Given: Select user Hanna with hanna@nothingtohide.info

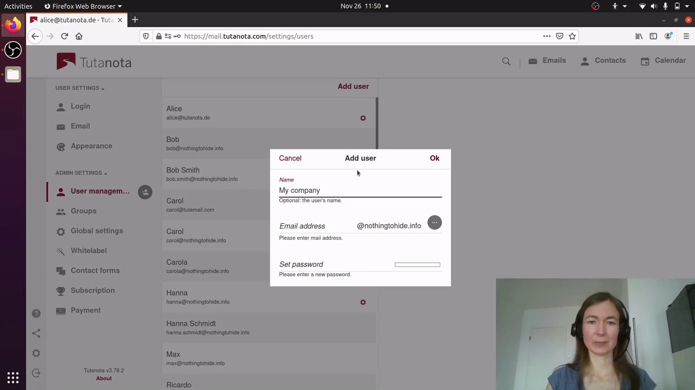Looking at the screenshot, I should (x=268, y=297).
